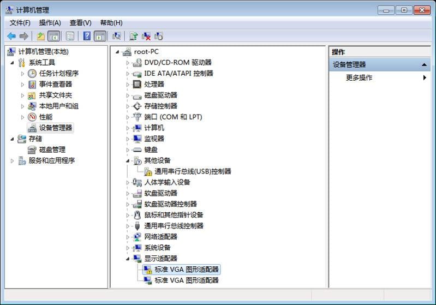Click the 监视器 monitor icon
The height and width of the screenshot is (305, 436).
tap(137, 139)
